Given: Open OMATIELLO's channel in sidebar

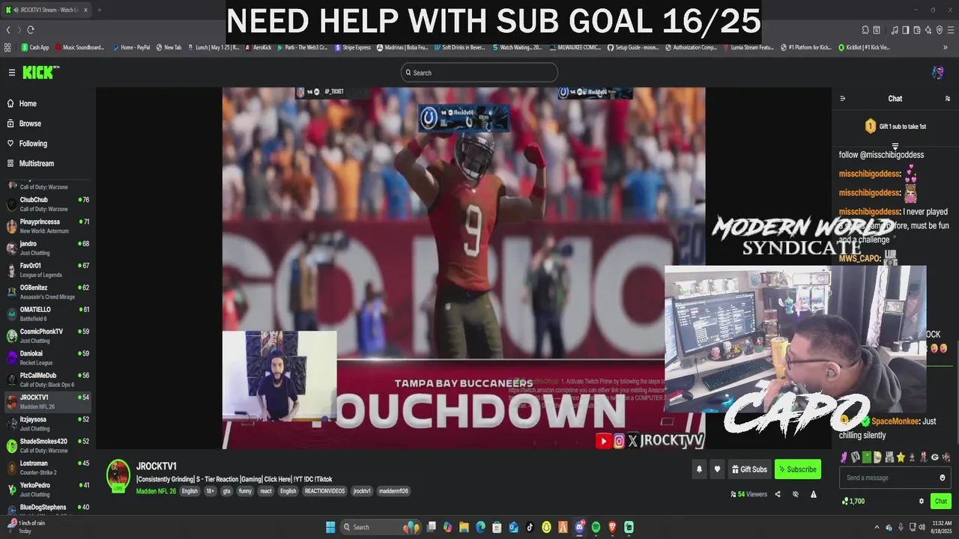Looking at the screenshot, I should [x=47, y=314].
